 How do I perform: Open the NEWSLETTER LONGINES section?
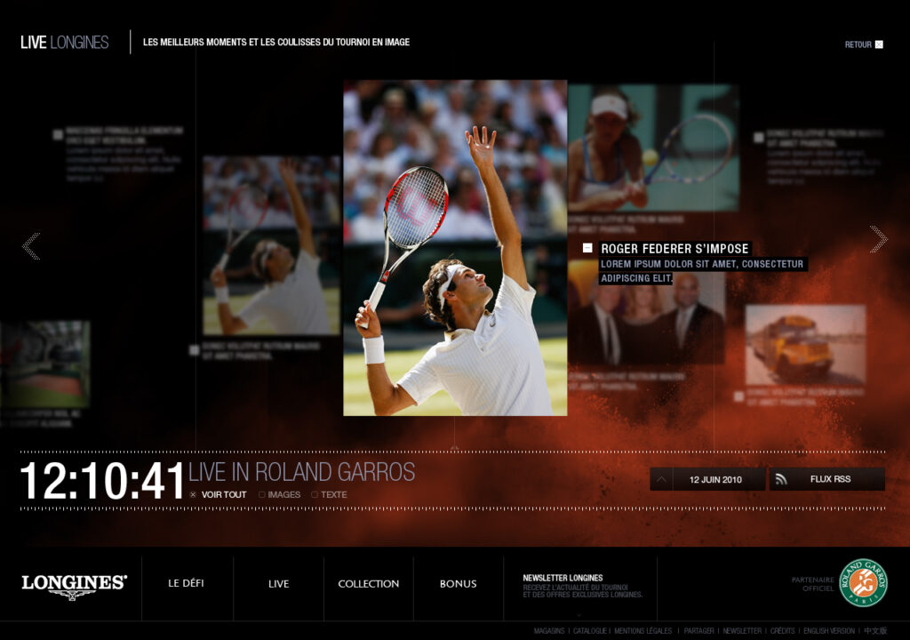click(583, 586)
